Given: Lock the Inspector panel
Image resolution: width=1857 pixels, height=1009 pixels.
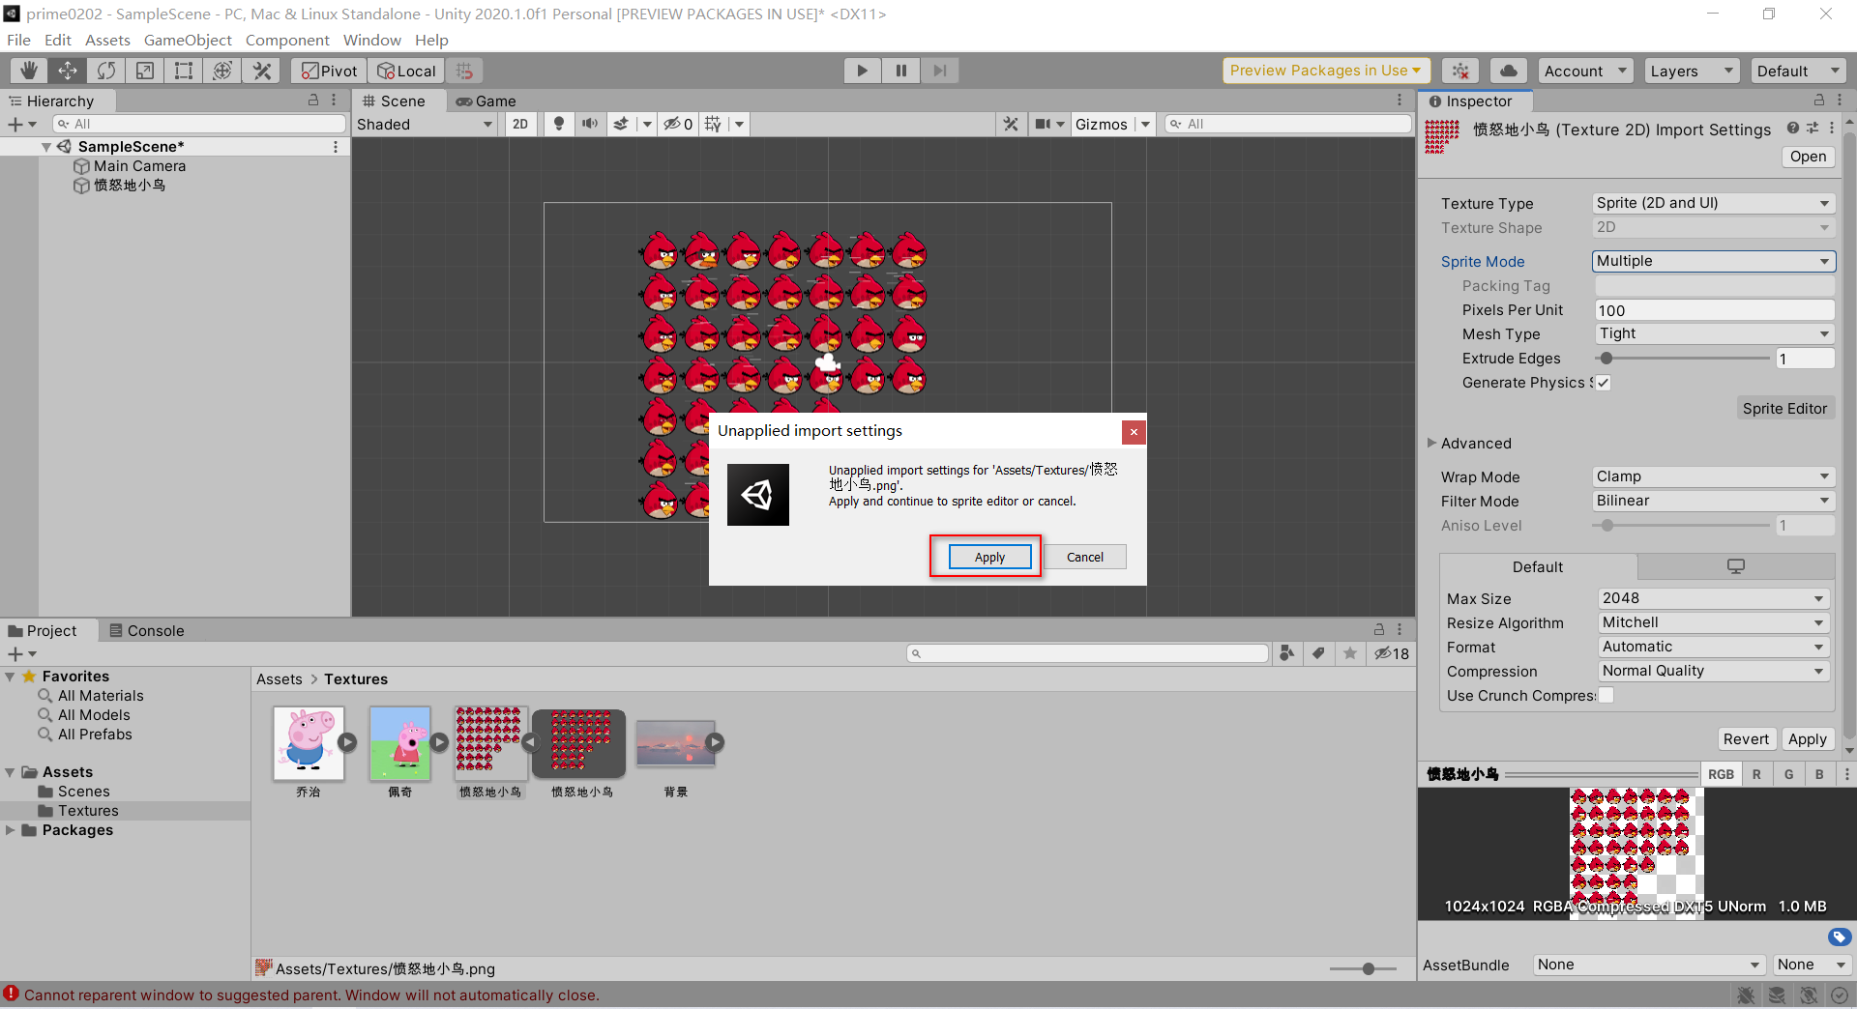Looking at the screenshot, I should (x=1818, y=101).
